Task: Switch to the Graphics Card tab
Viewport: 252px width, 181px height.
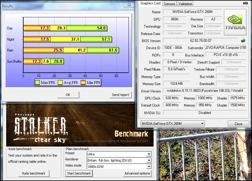Action: pyautogui.click(x=150, y=3)
